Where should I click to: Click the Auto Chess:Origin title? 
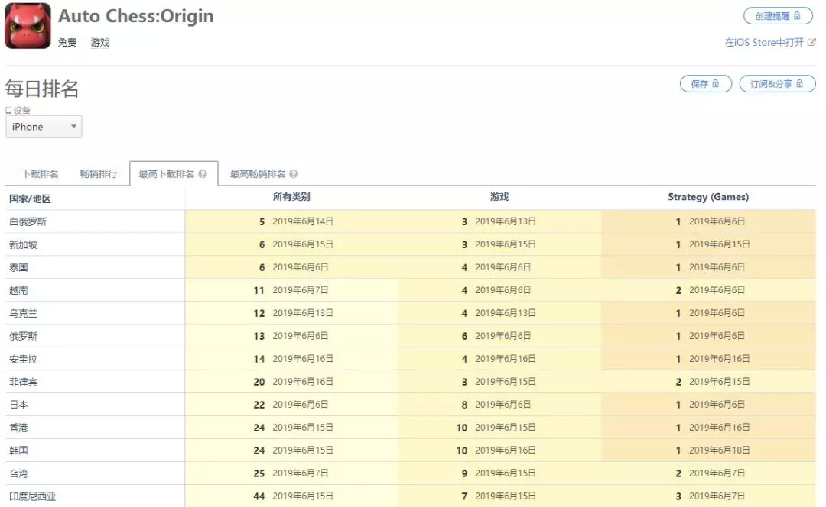tap(136, 16)
